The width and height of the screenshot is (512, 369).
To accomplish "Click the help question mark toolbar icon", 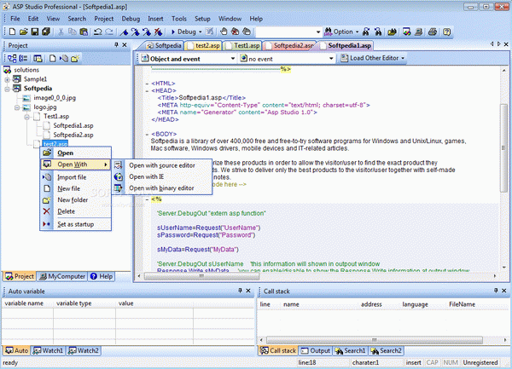I will pyautogui.click(x=446, y=32).
